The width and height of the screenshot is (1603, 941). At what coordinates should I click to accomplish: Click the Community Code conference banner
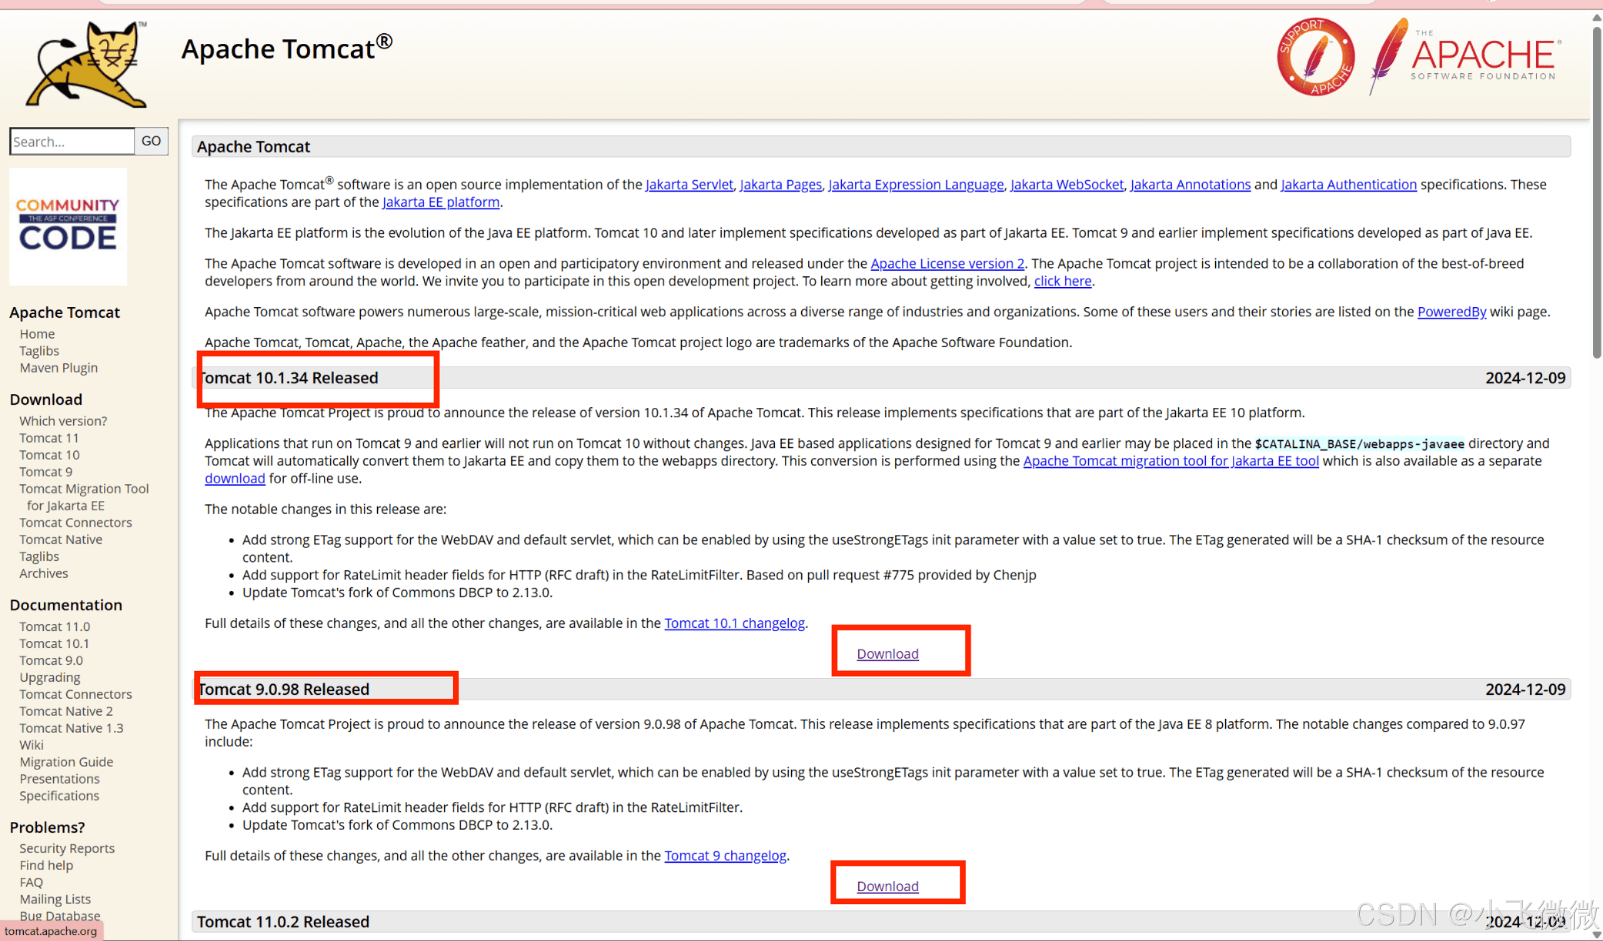[x=68, y=227]
